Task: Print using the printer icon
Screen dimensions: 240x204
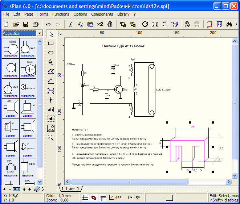Action: pyautogui.click(x=36, y=24)
